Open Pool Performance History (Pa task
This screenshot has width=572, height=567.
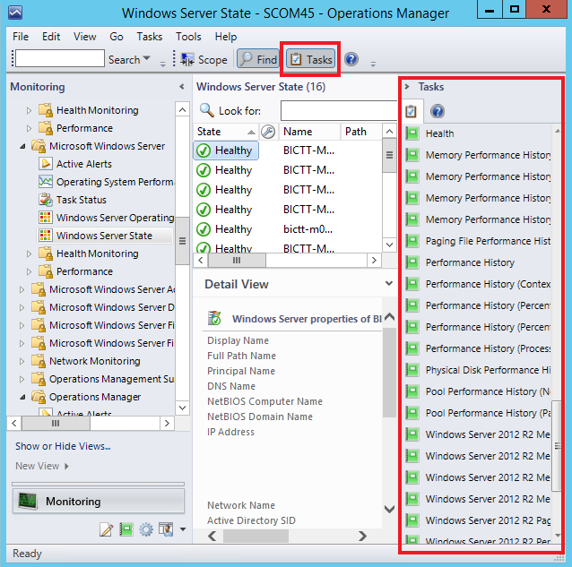(478, 413)
